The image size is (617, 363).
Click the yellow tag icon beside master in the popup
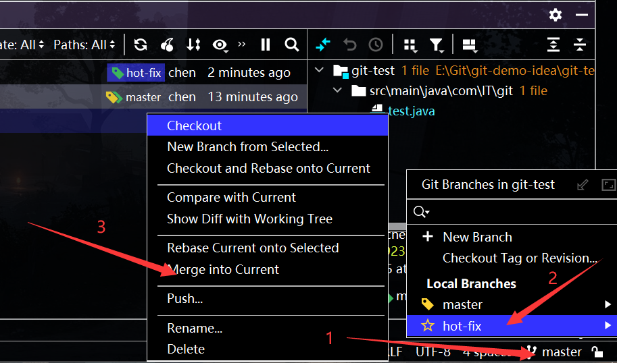click(428, 304)
